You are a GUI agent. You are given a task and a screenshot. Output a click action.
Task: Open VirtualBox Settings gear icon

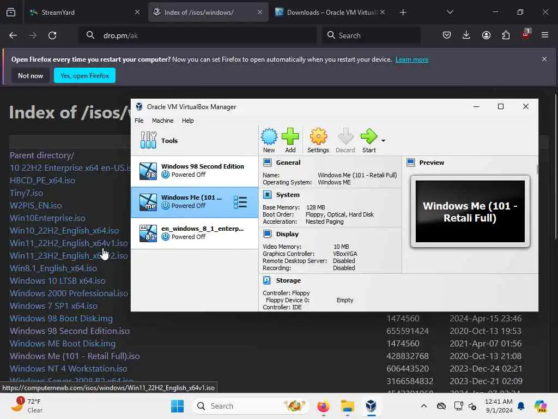tap(318, 140)
